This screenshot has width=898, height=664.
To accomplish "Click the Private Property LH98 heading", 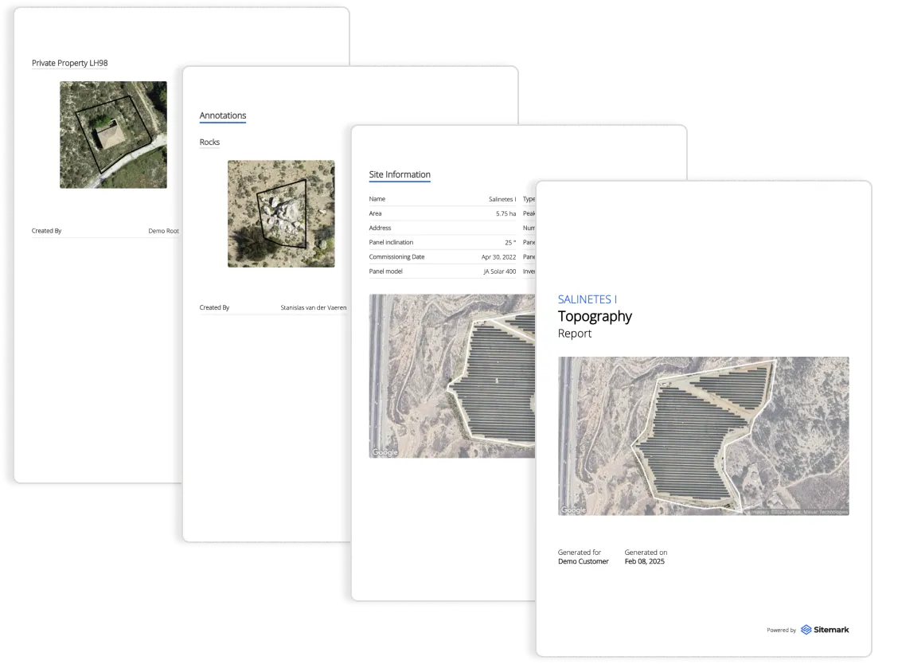I will [70, 63].
